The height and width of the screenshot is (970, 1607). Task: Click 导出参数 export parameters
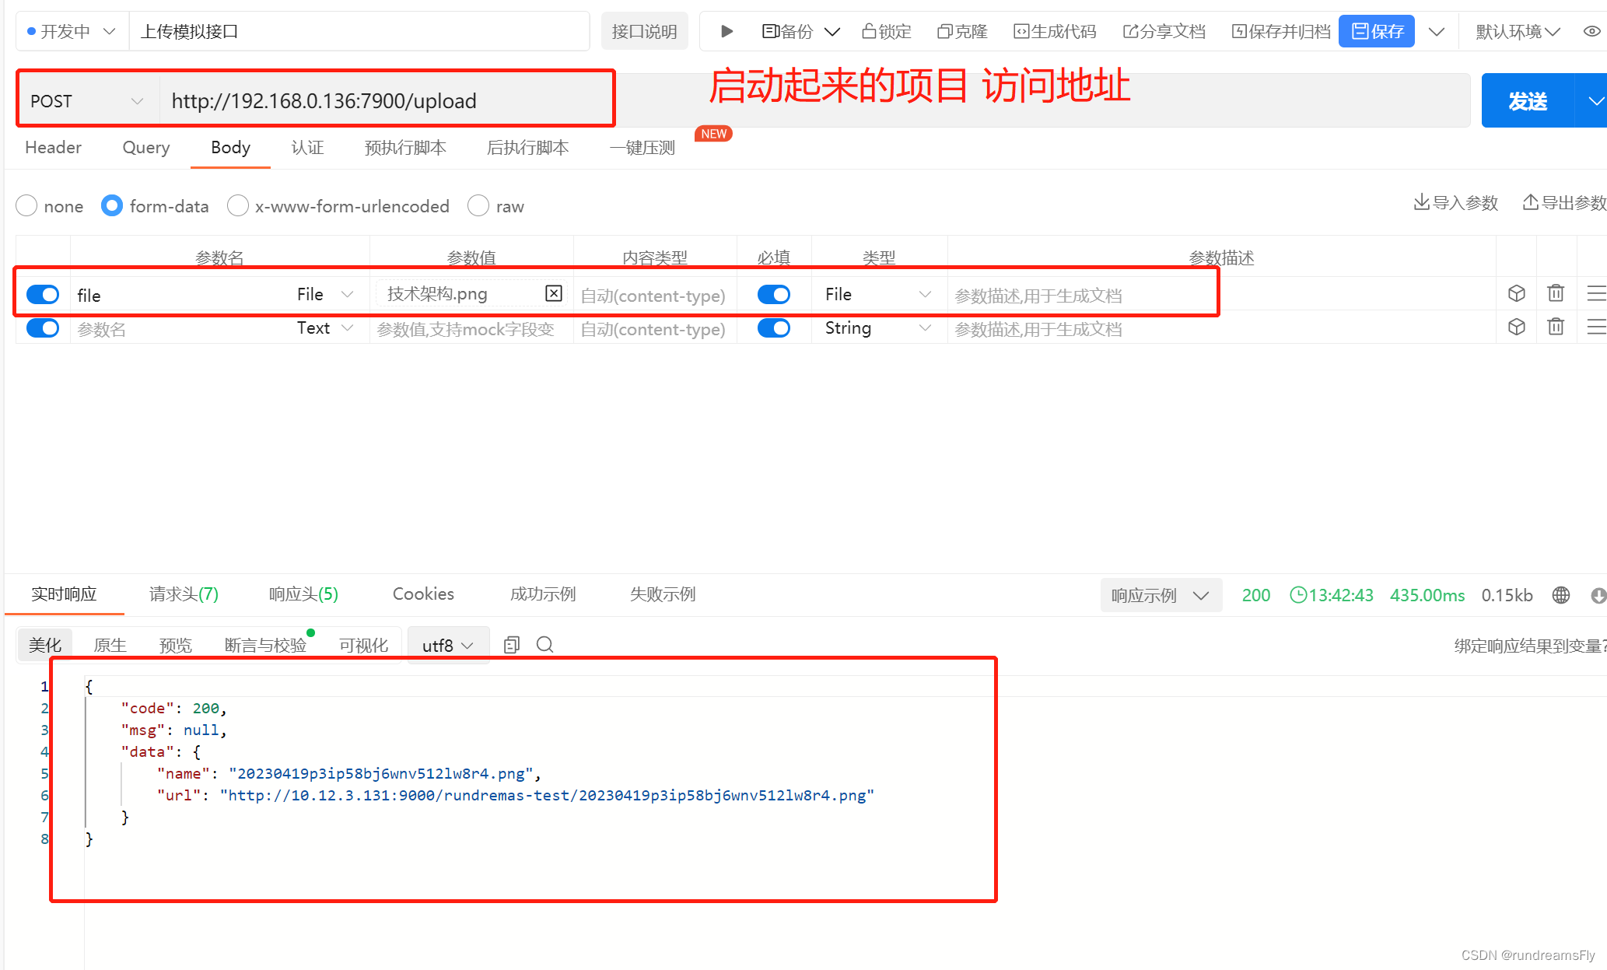[1564, 202]
